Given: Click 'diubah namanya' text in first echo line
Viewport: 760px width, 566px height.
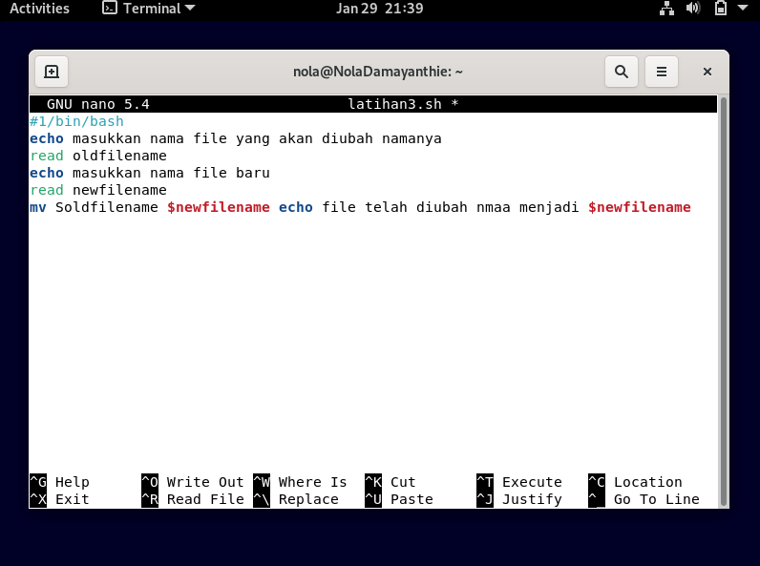Looking at the screenshot, I should (x=382, y=138).
